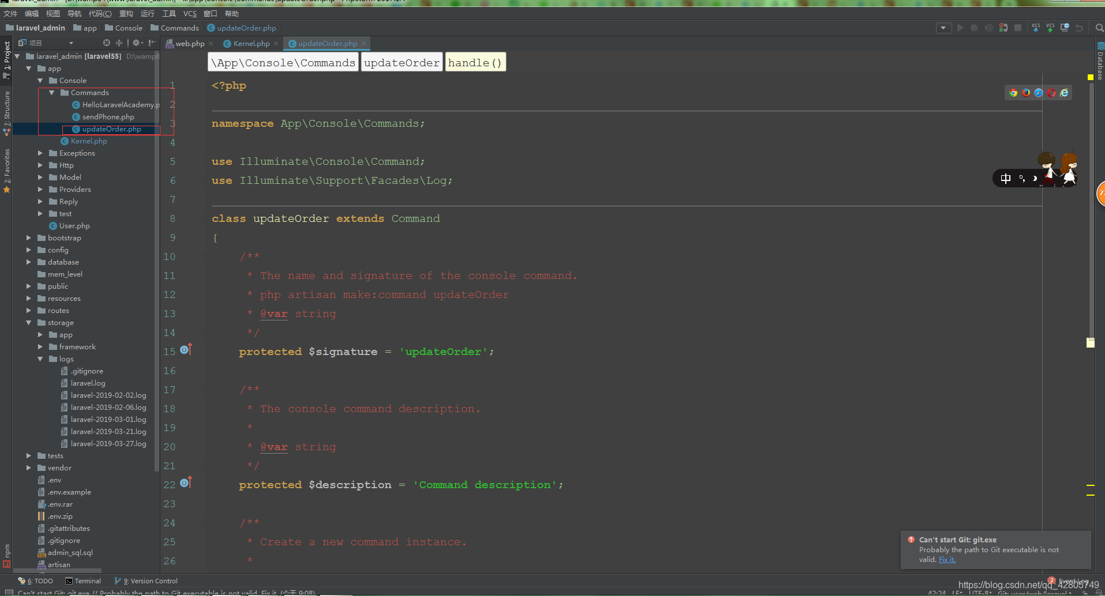Open the TODO tool window
This screenshot has width=1105, height=596.
[x=36, y=581]
